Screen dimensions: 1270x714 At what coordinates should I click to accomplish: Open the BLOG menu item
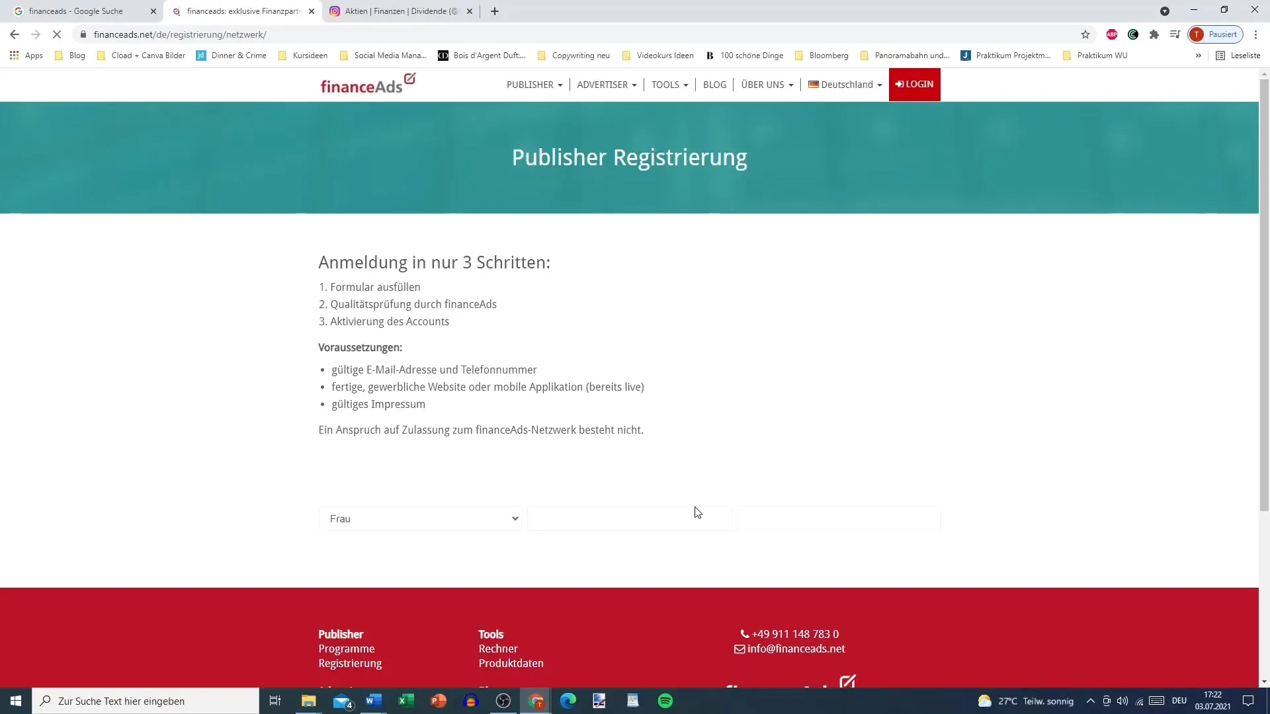[x=714, y=85]
